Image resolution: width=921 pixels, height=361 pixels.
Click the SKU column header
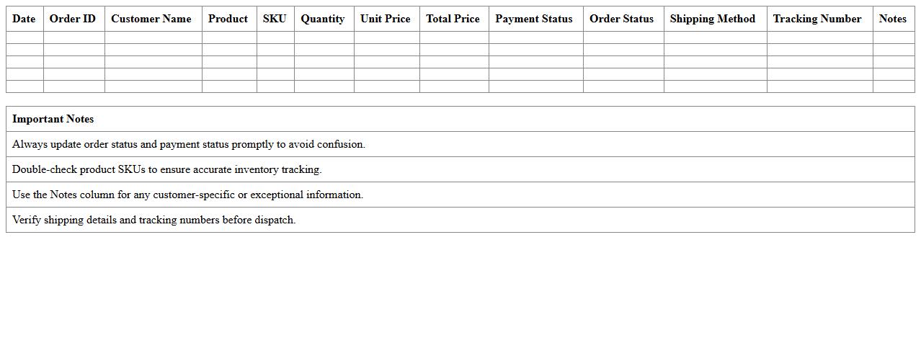[x=275, y=19]
